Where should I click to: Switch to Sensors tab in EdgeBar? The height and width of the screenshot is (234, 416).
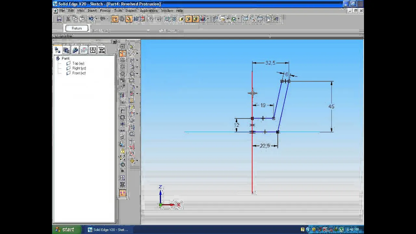pos(93,50)
